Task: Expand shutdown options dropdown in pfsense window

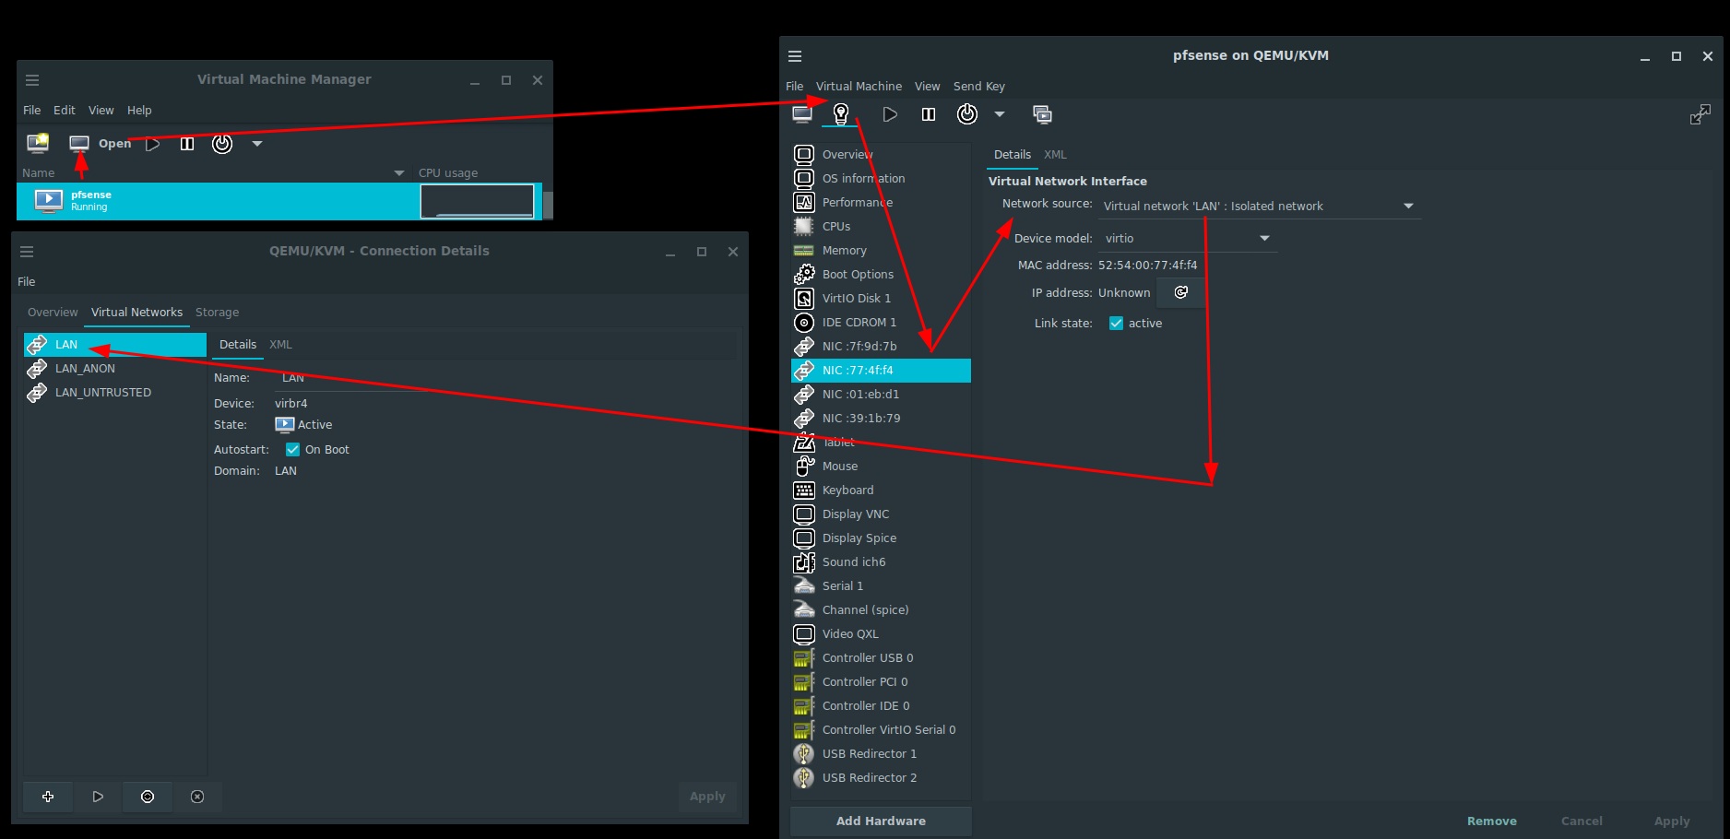Action: (1000, 114)
